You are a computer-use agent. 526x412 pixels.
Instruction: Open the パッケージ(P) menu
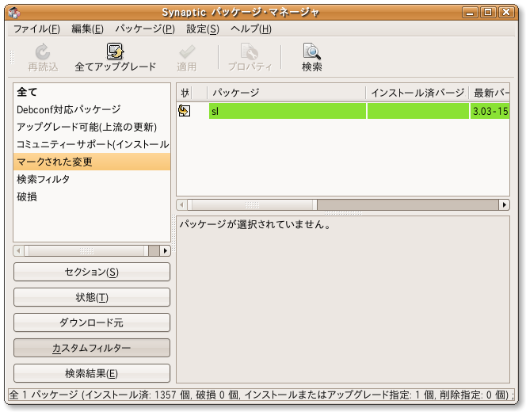(x=145, y=29)
